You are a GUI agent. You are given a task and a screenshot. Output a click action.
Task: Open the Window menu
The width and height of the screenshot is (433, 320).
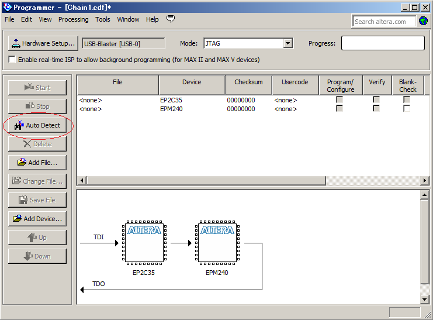tap(128, 19)
